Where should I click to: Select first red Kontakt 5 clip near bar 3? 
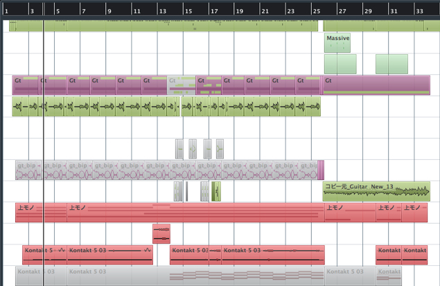44,255
